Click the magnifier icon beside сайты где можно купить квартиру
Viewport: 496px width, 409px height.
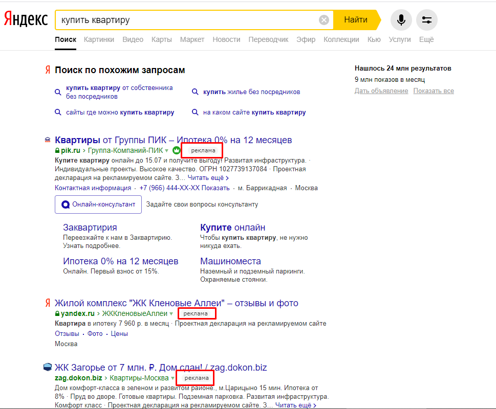(58, 112)
